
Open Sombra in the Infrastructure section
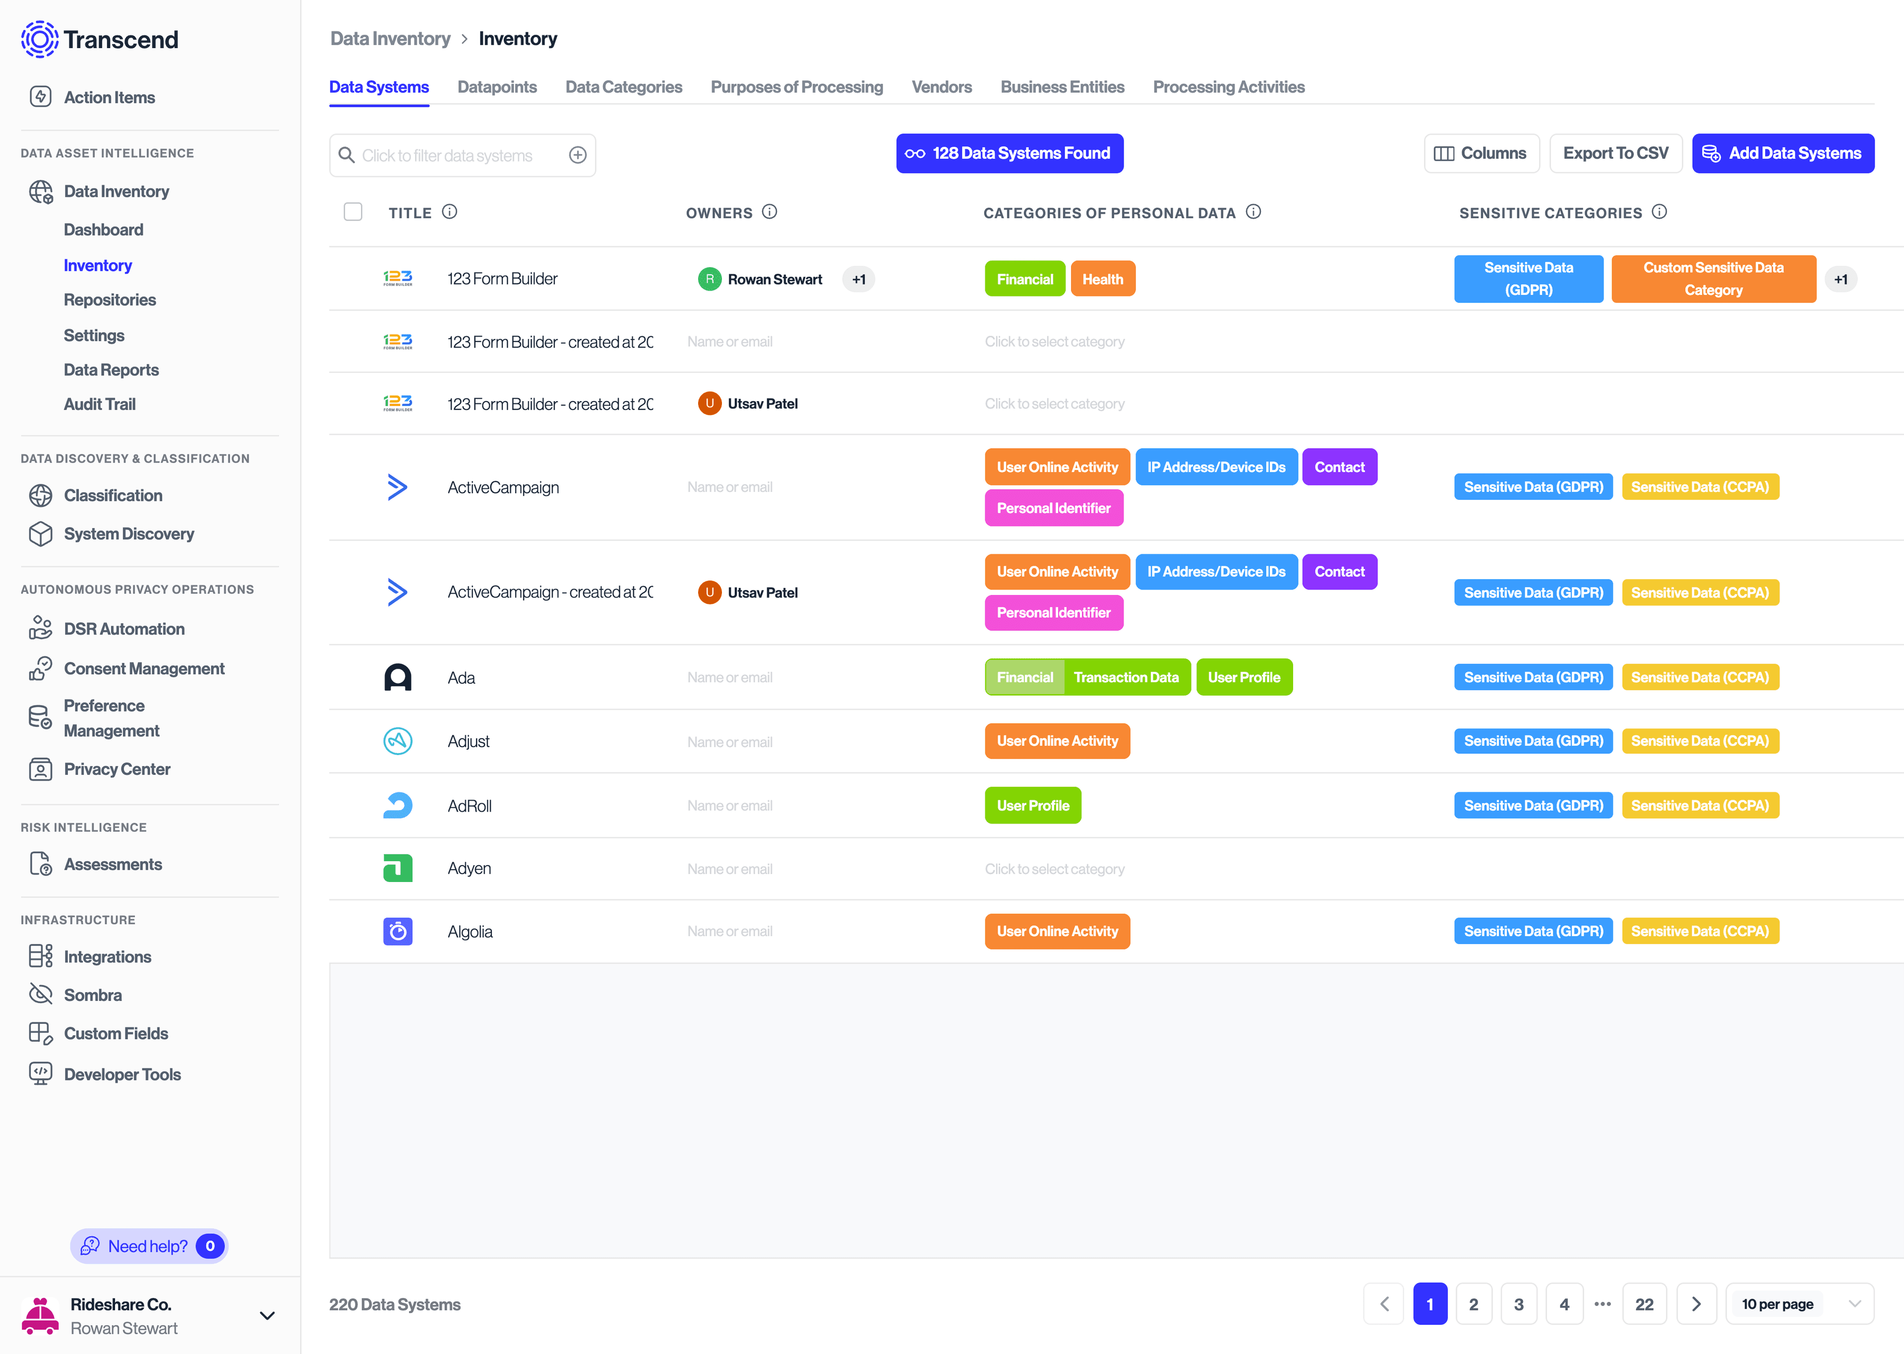(93, 995)
